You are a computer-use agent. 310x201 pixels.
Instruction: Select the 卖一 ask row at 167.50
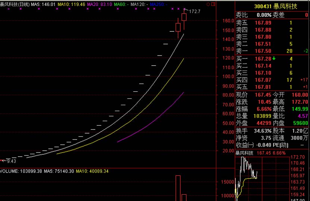[x=272, y=51]
